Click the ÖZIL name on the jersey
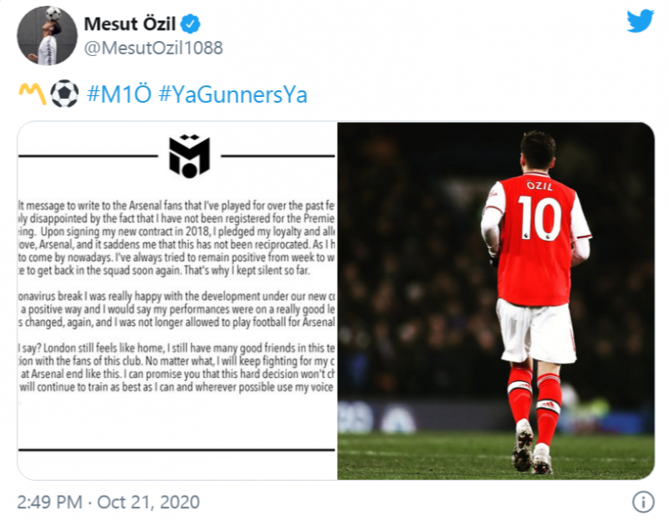The height and width of the screenshot is (520, 669). (x=539, y=184)
